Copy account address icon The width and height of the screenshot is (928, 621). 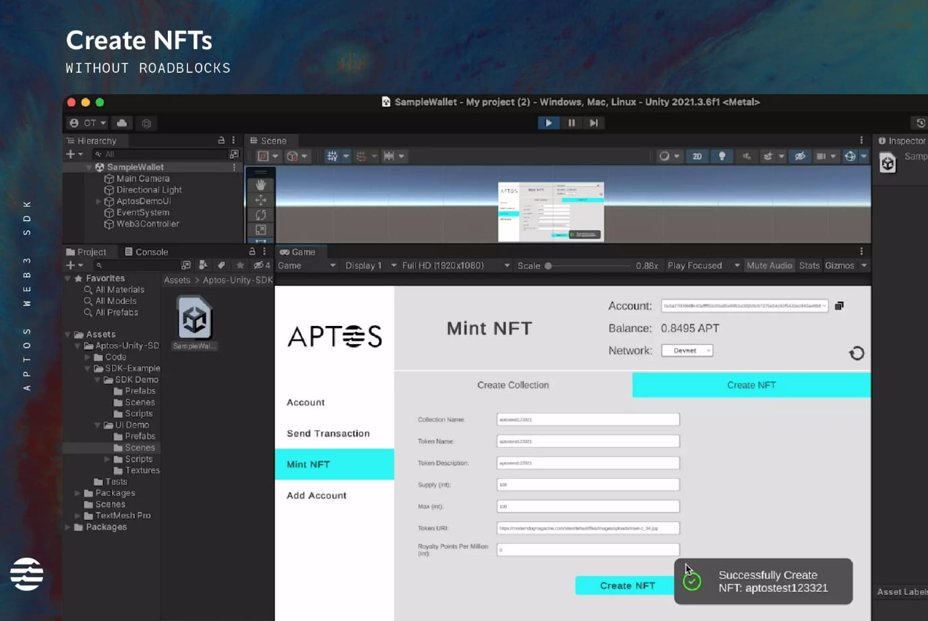(x=839, y=306)
